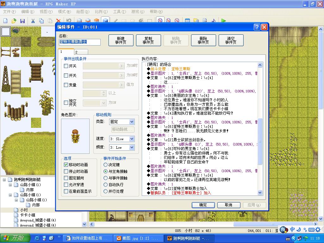Open the IME settings gear icon
The height and width of the screenshot is (243, 324).
318,229
